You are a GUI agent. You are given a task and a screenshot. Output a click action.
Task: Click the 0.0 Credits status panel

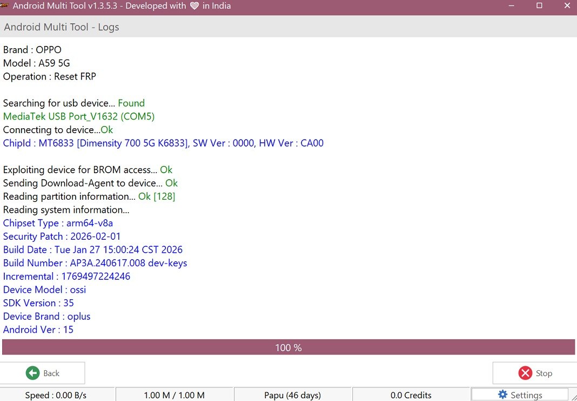point(411,395)
